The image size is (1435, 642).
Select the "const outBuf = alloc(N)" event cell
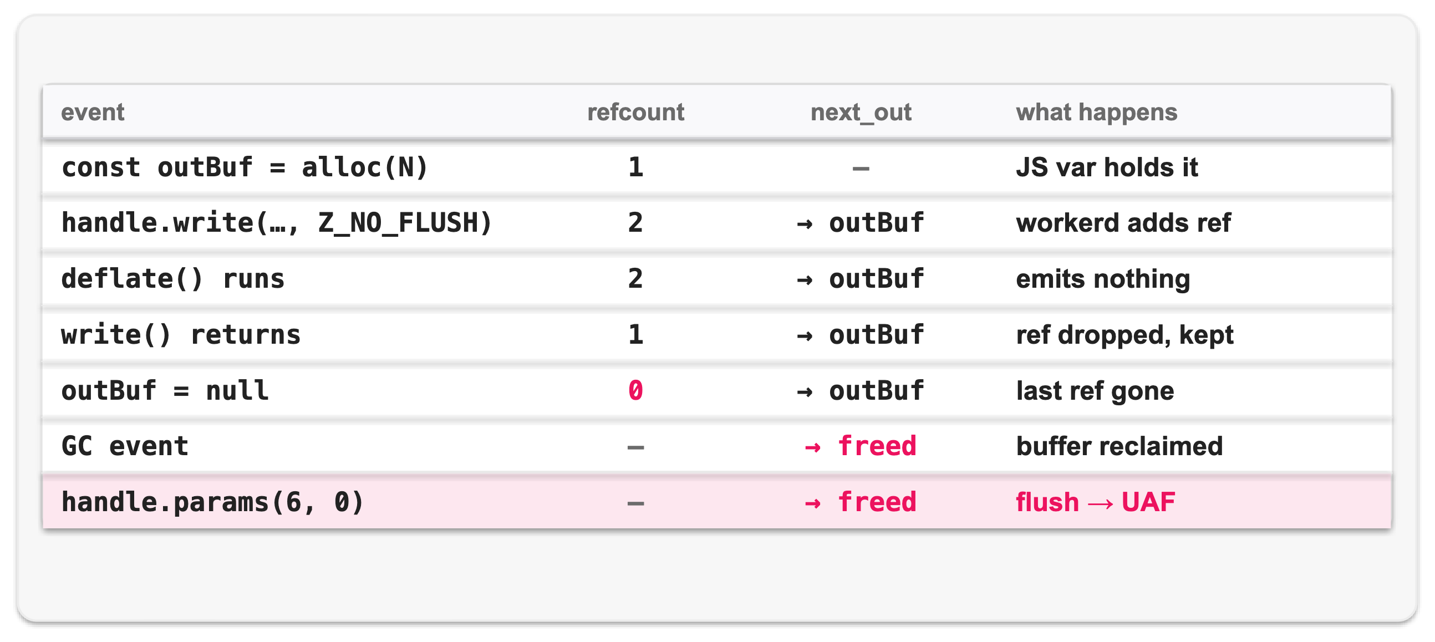(x=245, y=167)
